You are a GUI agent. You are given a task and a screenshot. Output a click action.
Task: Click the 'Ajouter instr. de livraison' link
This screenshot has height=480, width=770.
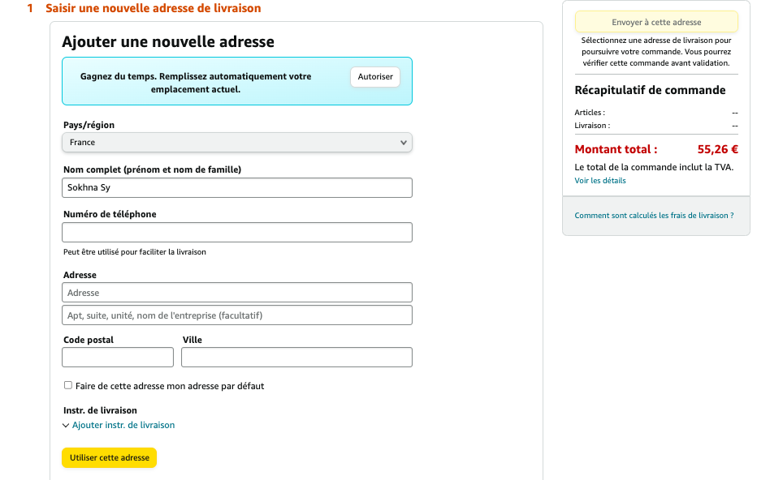pos(123,425)
